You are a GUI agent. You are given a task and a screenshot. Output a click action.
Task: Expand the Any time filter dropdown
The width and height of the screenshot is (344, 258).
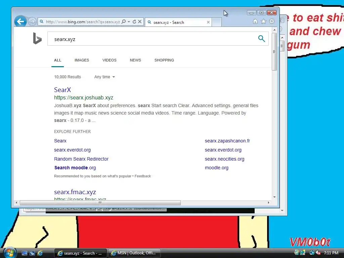point(105,77)
